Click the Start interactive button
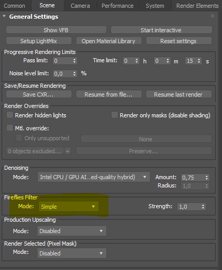Viewport: 222px width, 270px height. coord(161,30)
